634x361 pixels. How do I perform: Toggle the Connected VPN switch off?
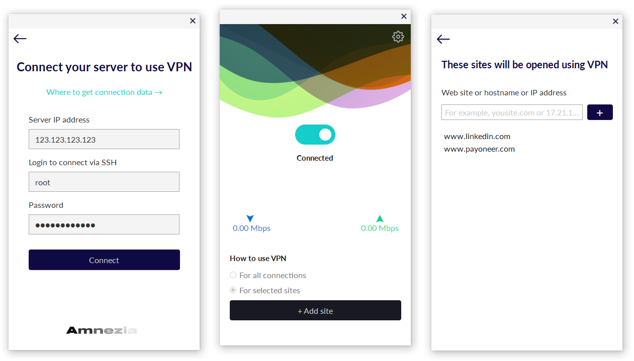(315, 135)
